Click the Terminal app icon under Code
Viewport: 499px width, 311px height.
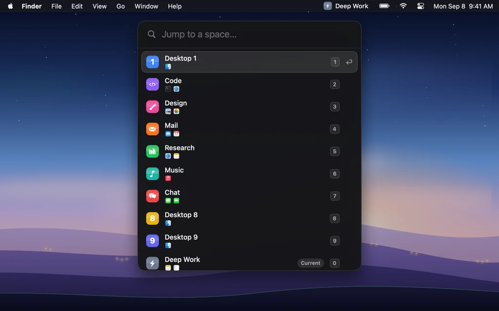(168, 89)
